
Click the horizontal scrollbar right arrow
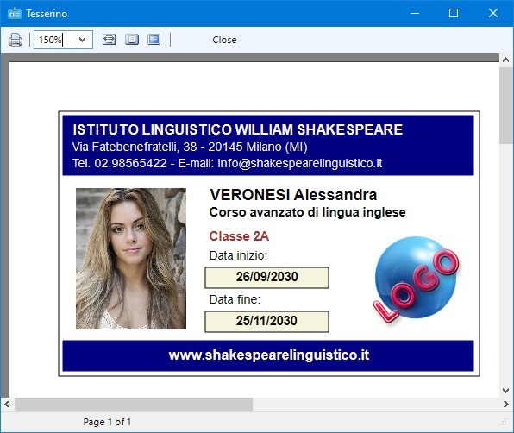[x=506, y=405]
